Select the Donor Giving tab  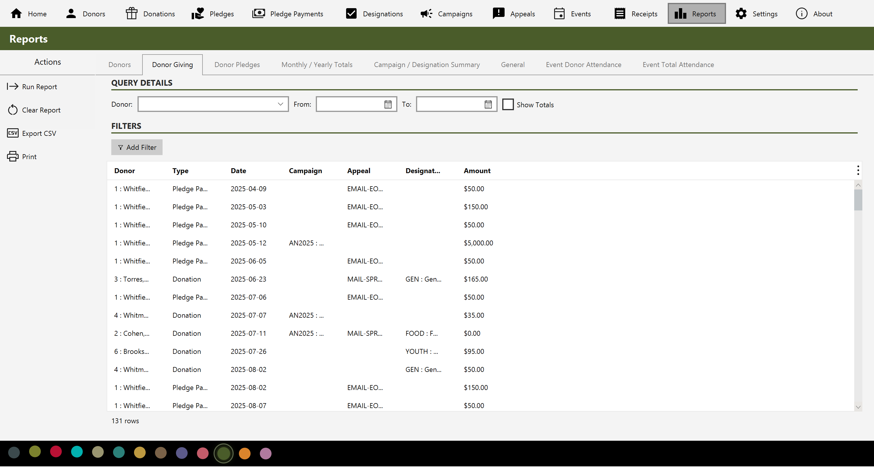click(172, 64)
